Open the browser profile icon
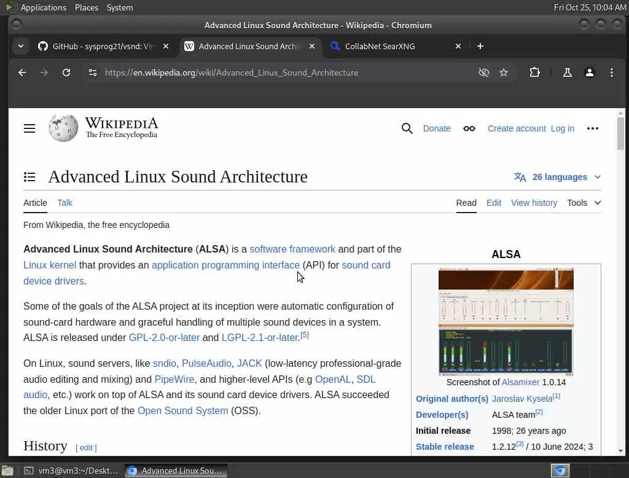The image size is (629, 478). pyautogui.click(x=589, y=72)
